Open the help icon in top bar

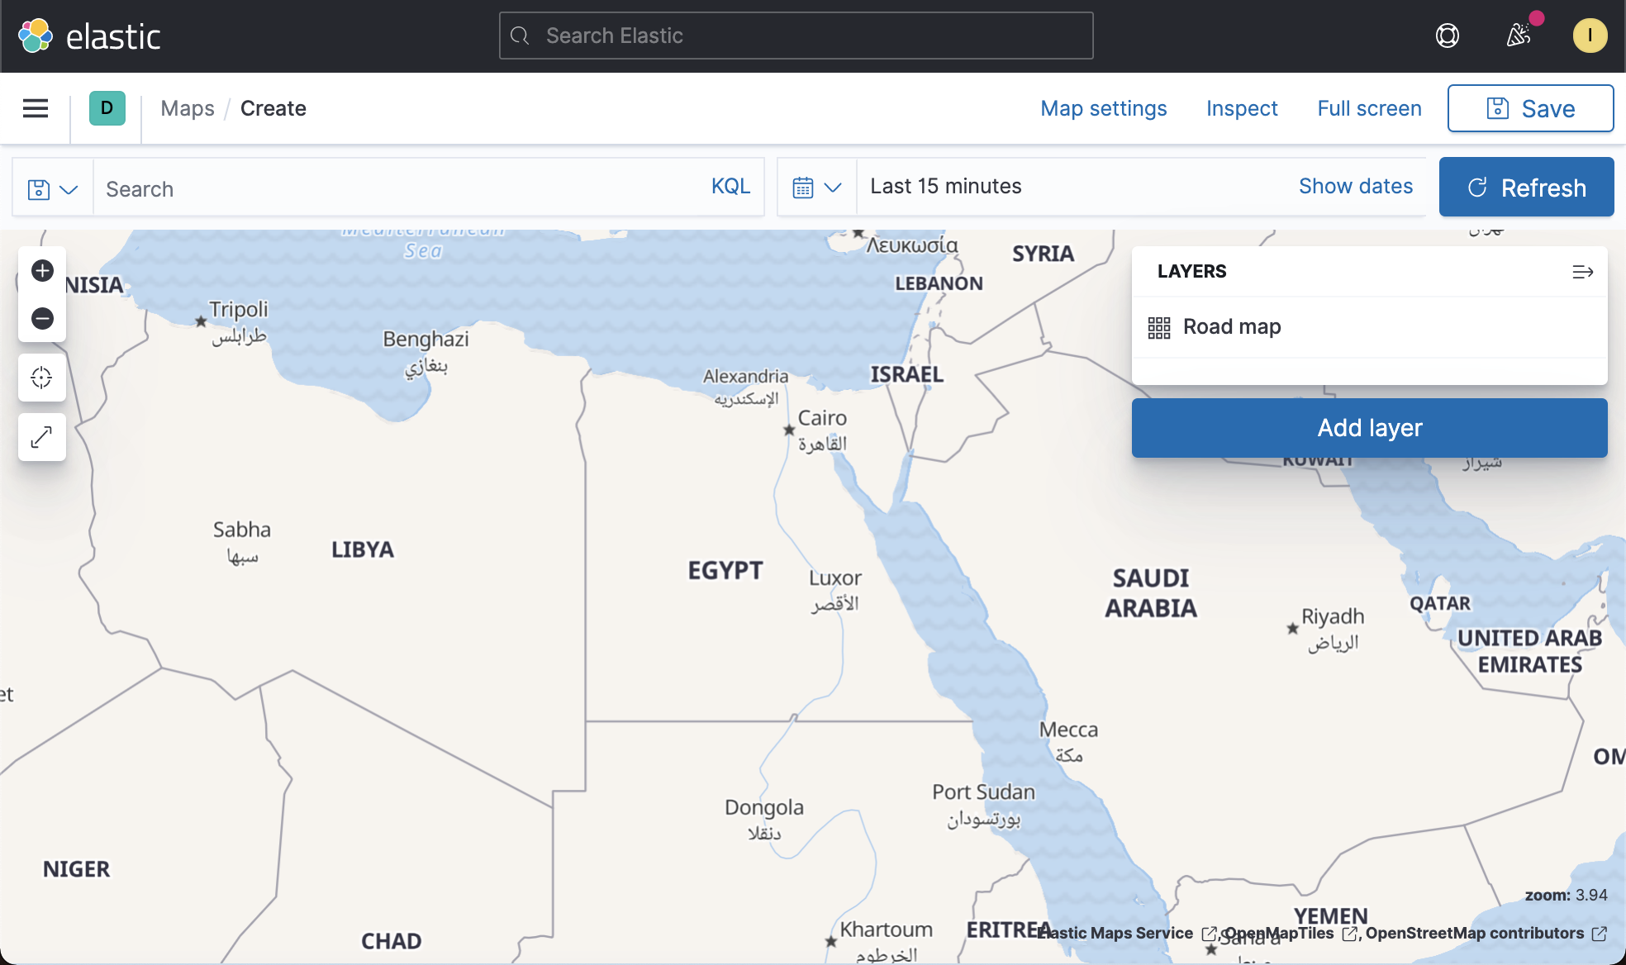pyautogui.click(x=1448, y=36)
